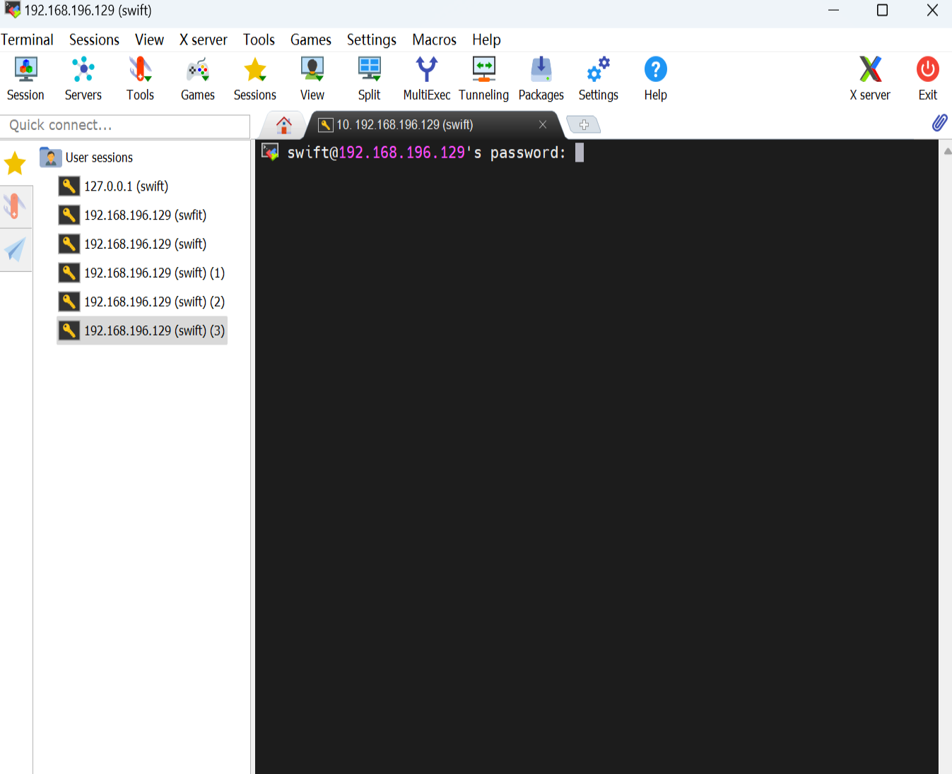
Task: Open the View toolbar icon
Action: click(x=312, y=78)
